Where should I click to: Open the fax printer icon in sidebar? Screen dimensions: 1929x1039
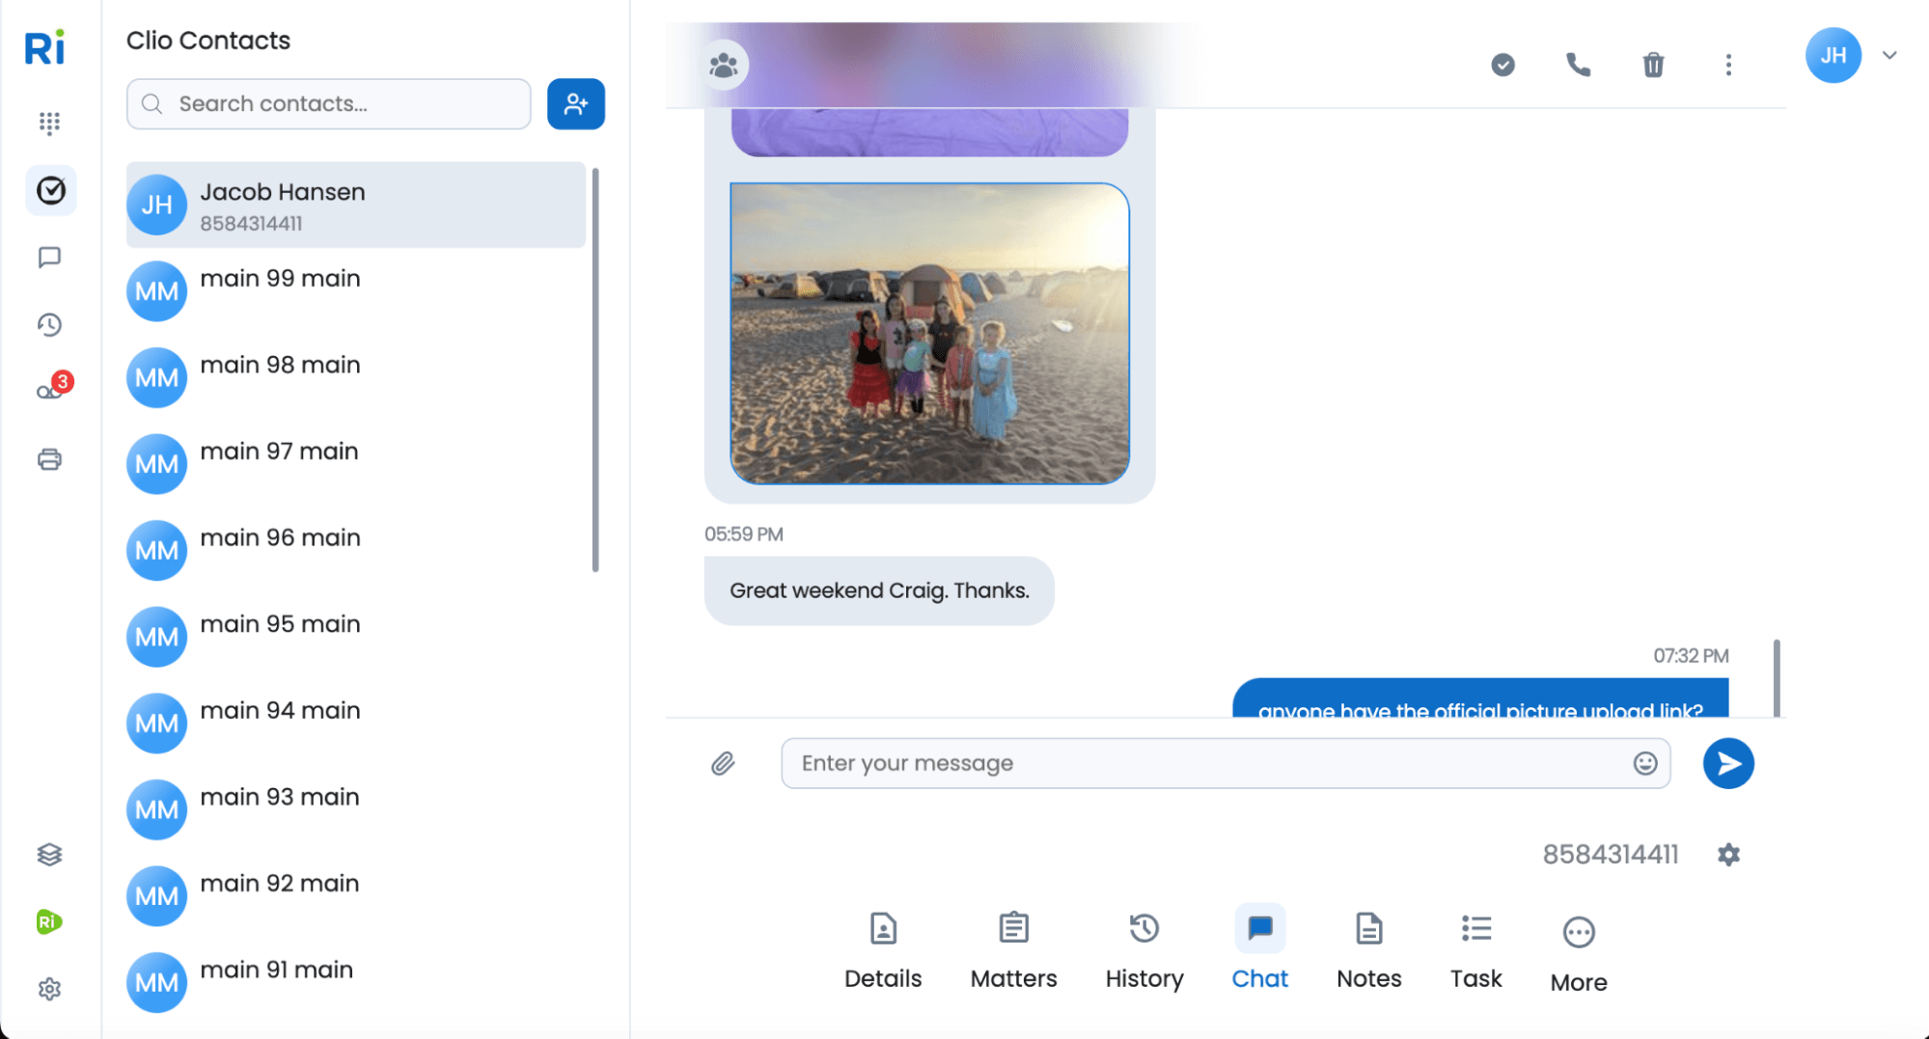tap(50, 459)
